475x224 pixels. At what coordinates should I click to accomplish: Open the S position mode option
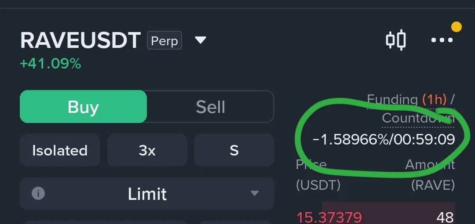tap(234, 150)
